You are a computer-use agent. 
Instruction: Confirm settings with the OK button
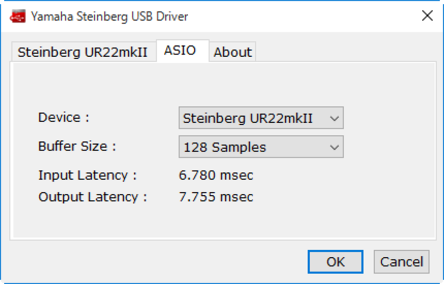(335, 262)
